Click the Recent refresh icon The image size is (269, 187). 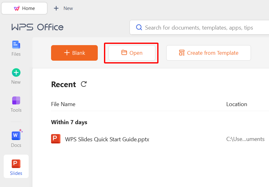(84, 84)
